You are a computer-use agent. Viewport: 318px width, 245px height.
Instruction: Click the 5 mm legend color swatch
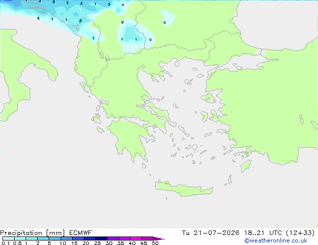[x=55, y=238]
